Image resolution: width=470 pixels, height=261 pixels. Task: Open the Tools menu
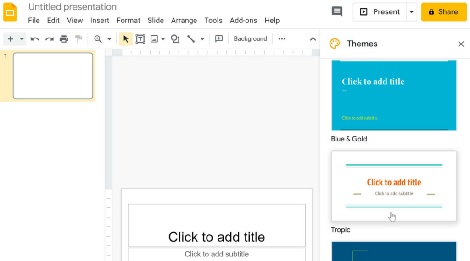tap(213, 20)
